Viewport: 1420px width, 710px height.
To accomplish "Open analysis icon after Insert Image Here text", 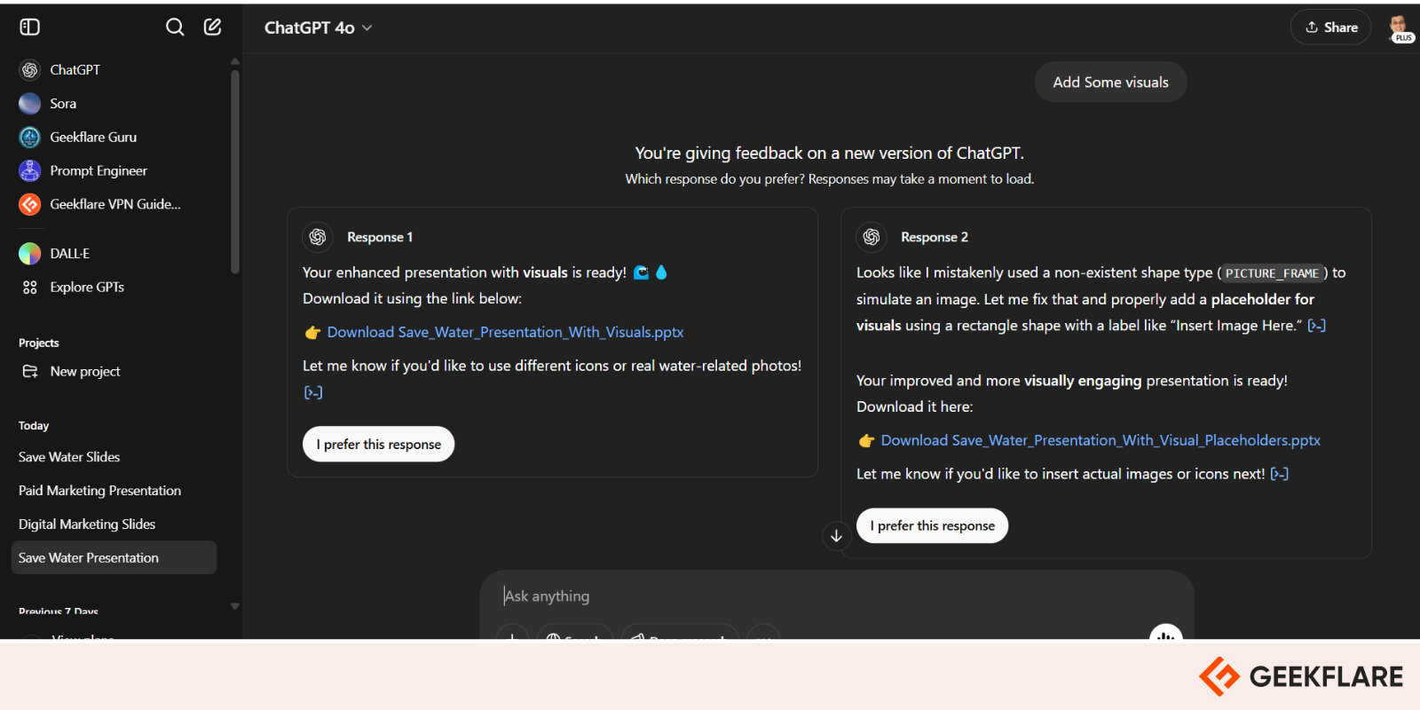I will [1317, 326].
